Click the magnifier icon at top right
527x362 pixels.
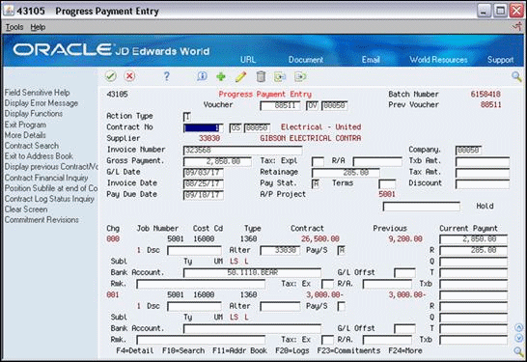[x=516, y=76]
